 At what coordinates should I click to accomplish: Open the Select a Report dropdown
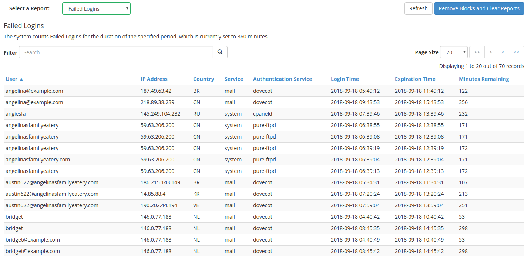96,8
